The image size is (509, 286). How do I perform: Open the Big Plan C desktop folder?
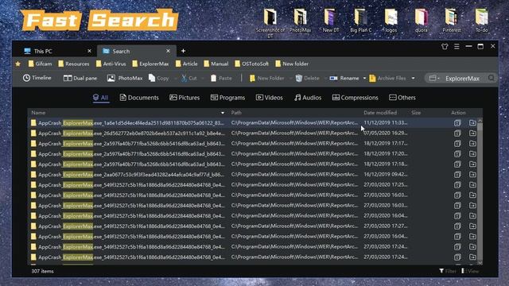[360, 21]
